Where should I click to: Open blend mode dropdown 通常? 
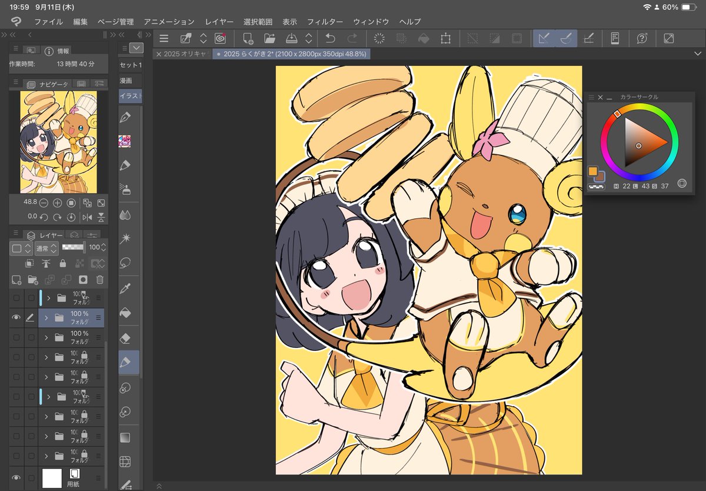46,248
